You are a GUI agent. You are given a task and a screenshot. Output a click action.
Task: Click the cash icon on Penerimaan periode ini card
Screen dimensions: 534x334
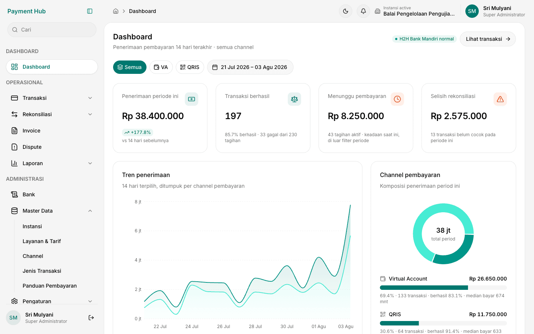pos(191,99)
